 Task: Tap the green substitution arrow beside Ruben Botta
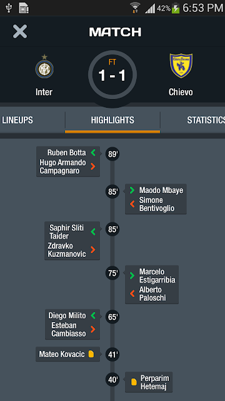click(93, 153)
